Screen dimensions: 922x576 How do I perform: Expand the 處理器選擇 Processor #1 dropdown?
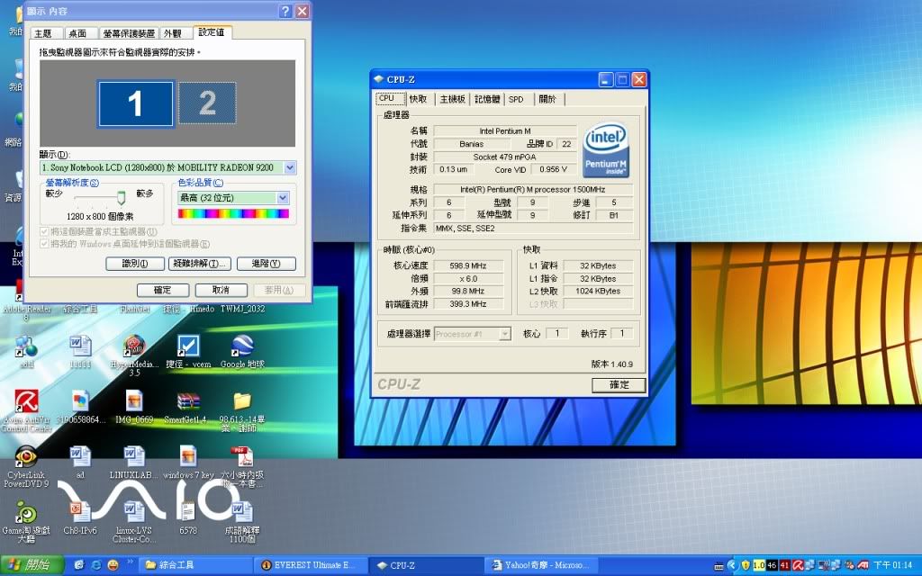click(x=504, y=334)
